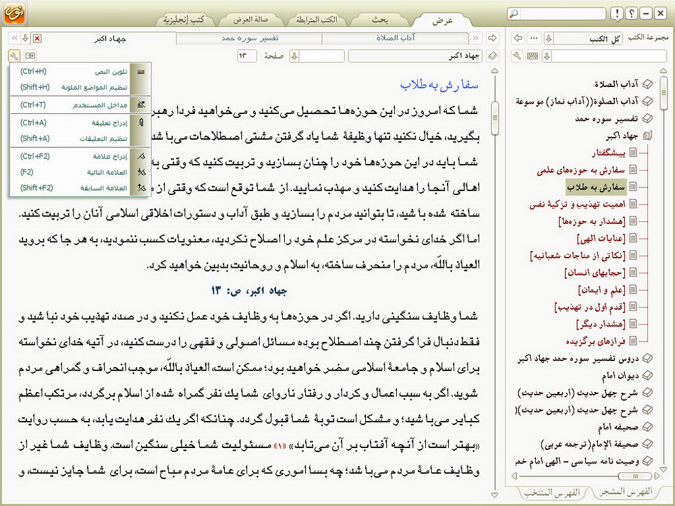Click the sidebar book search field
Viewport: 675px width, 506px height.
point(609,56)
